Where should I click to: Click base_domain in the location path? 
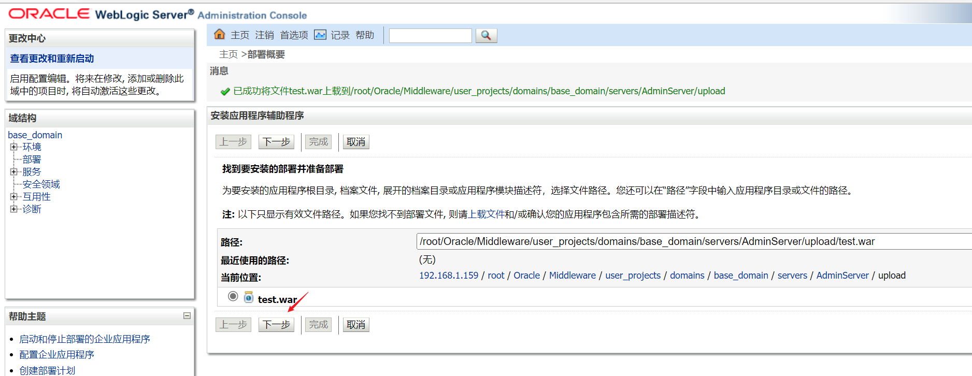741,276
